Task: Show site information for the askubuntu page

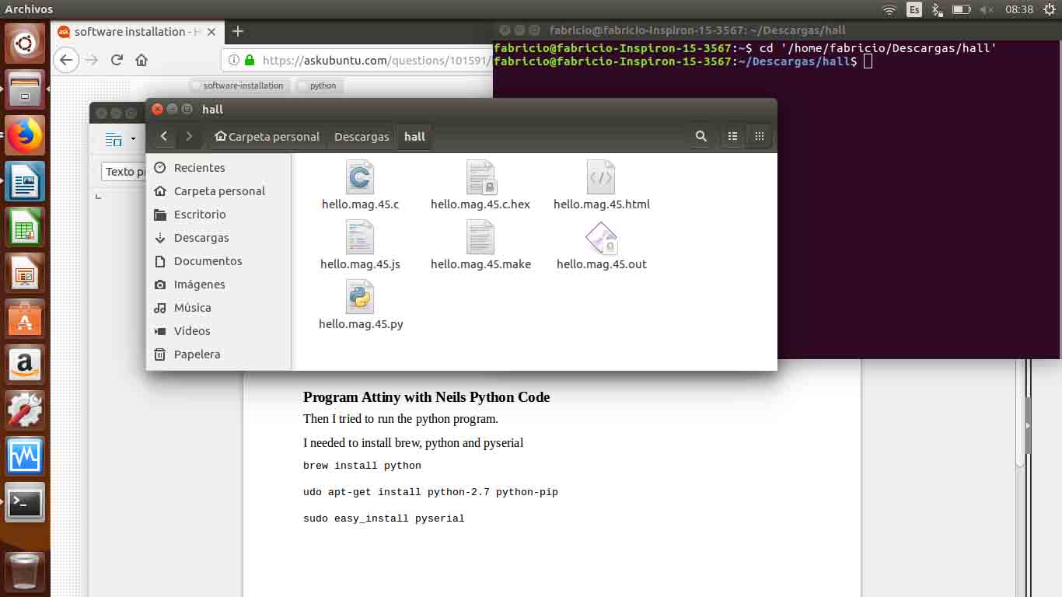Action: 234,60
